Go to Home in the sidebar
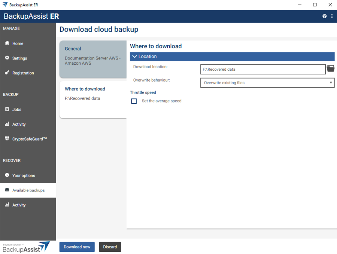 (28, 43)
